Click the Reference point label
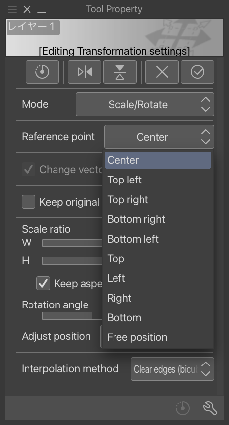The image size is (229, 425). click(58, 137)
